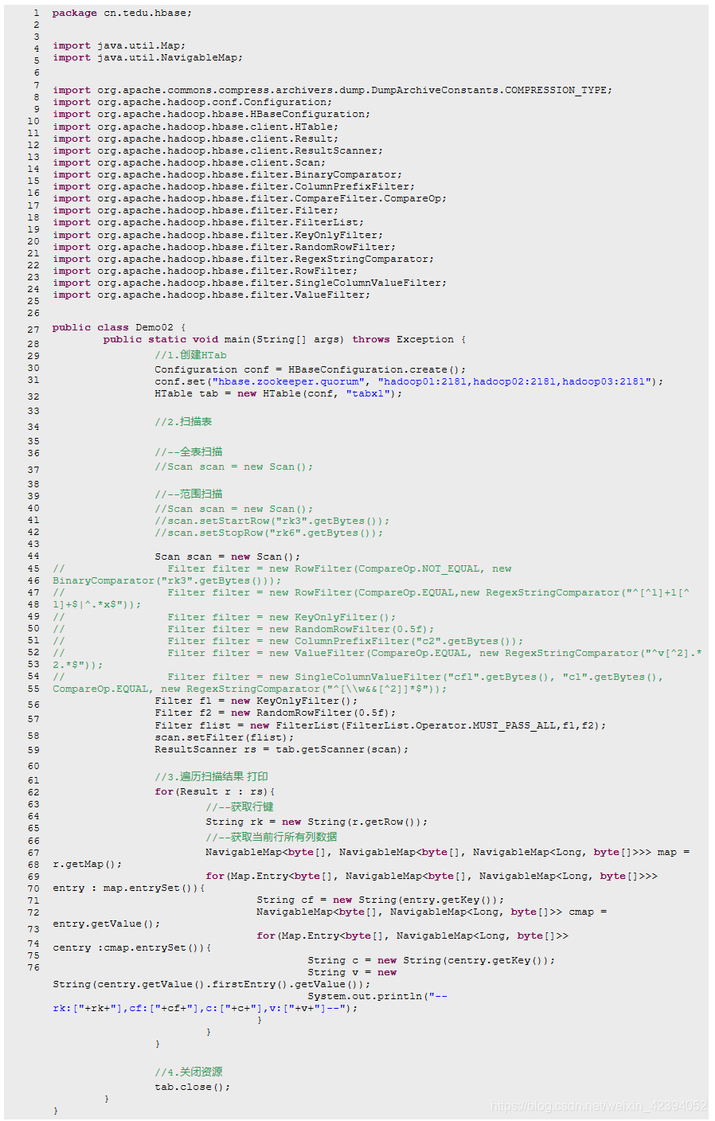Click the client.HTable import line
This screenshot has width=715, height=1121.
pos(196,127)
